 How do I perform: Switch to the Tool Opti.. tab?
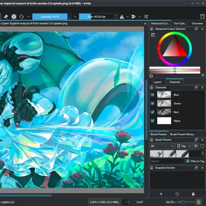(x=180, y=23)
